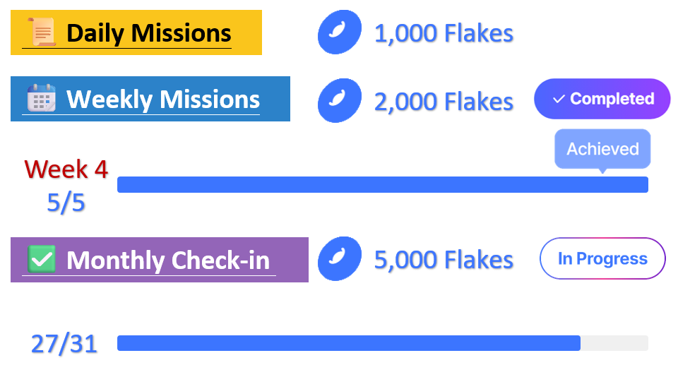This screenshot has height=377, width=678.
Task: Click the scroll icon beside Daily Missions
Action: tap(42, 32)
